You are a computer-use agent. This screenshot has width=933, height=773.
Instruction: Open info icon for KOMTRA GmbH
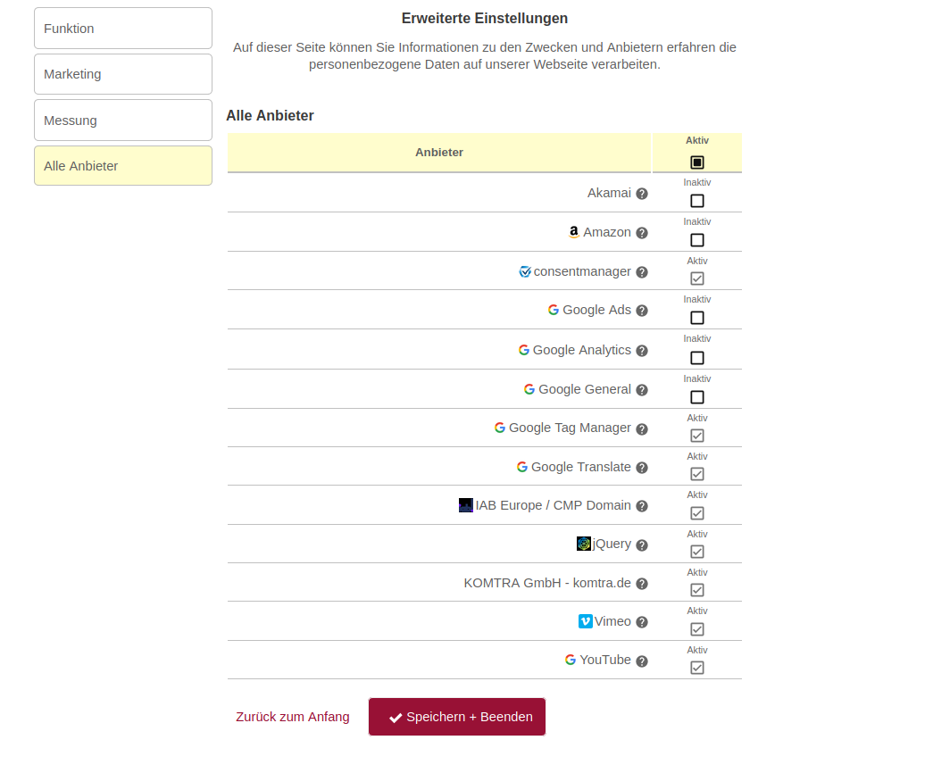coord(642,584)
